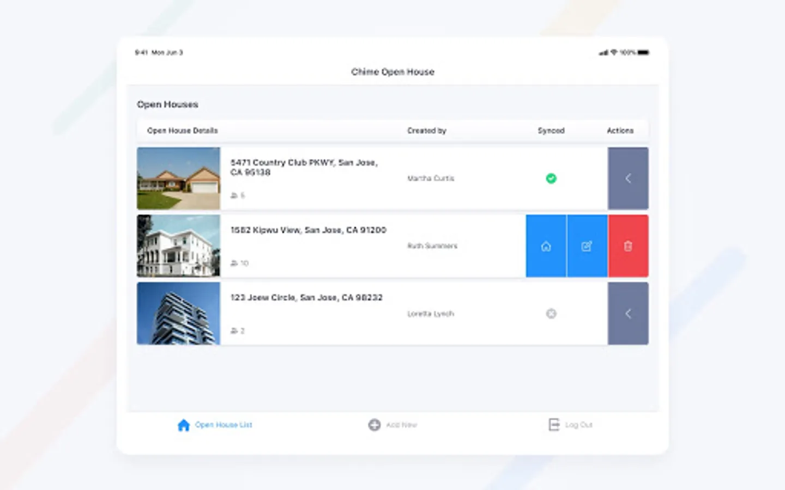
Task: Click the green synced checkmark for Martha Curtis
Action: pyautogui.click(x=551, y=179)
